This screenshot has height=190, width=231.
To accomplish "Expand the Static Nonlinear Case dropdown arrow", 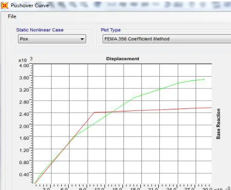I will tap(82, 39).
